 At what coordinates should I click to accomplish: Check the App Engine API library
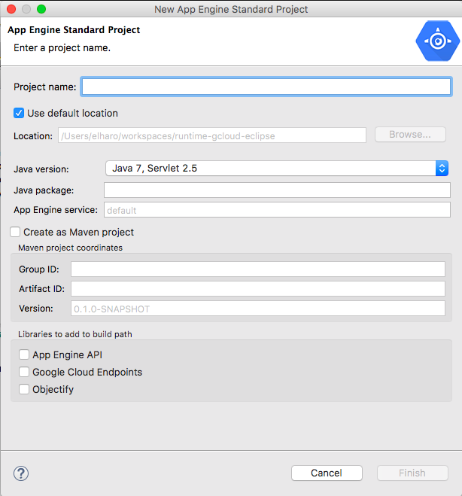(24, 355)
